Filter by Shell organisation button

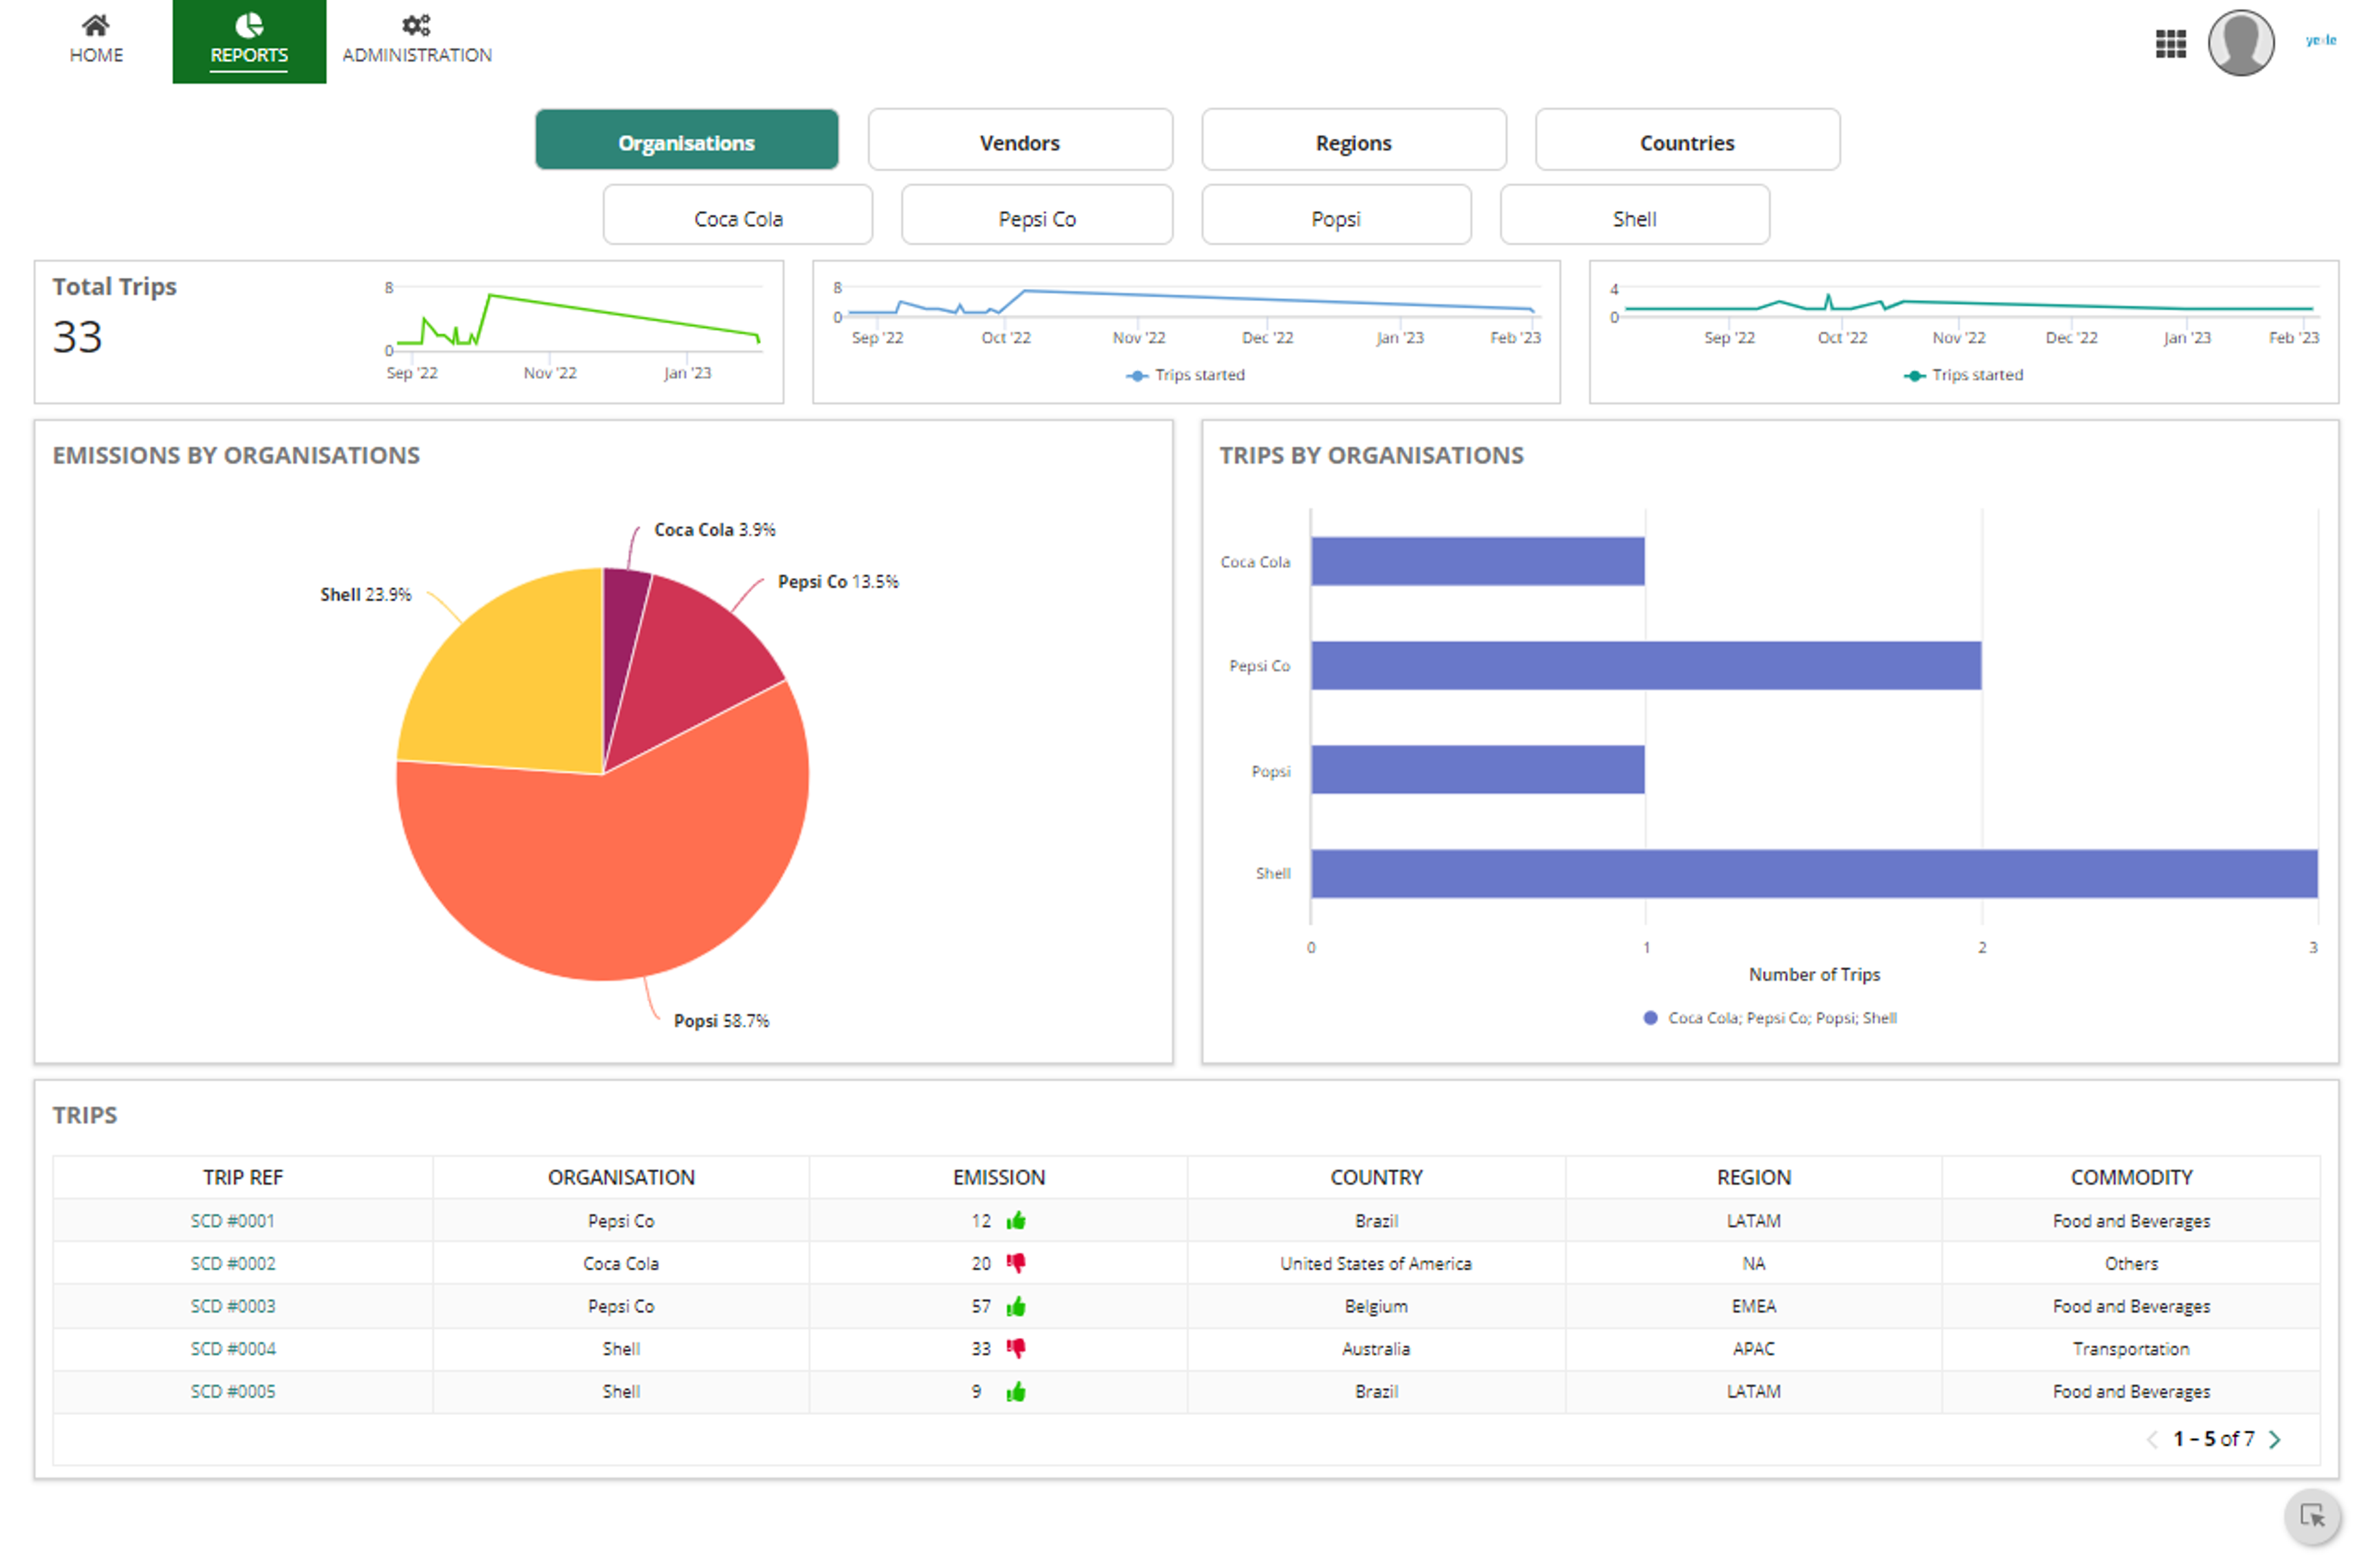coord(1635,216)
